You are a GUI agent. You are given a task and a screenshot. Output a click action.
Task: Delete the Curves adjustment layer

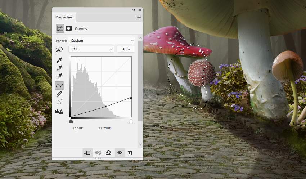(130, 153)
